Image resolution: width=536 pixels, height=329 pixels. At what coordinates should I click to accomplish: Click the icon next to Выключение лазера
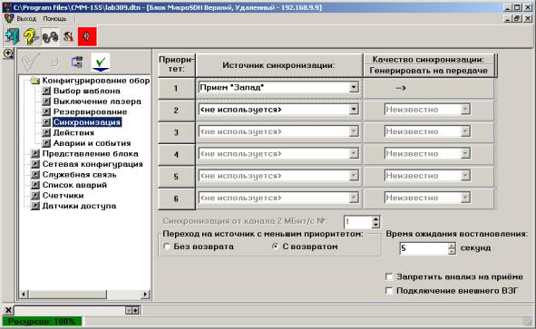pyautogui.click(x=46, y=102)
